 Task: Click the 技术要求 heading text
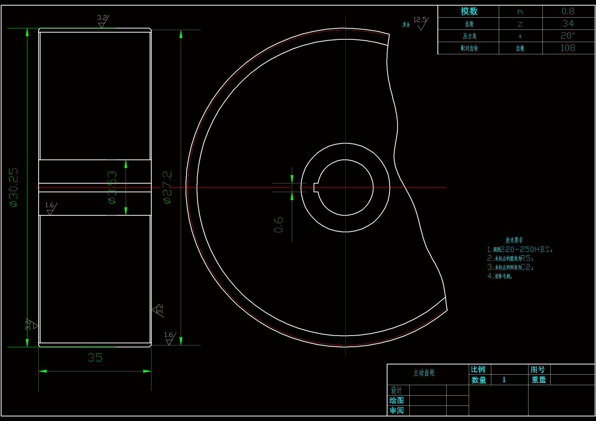pyautogui.click(x=514, y=240)
